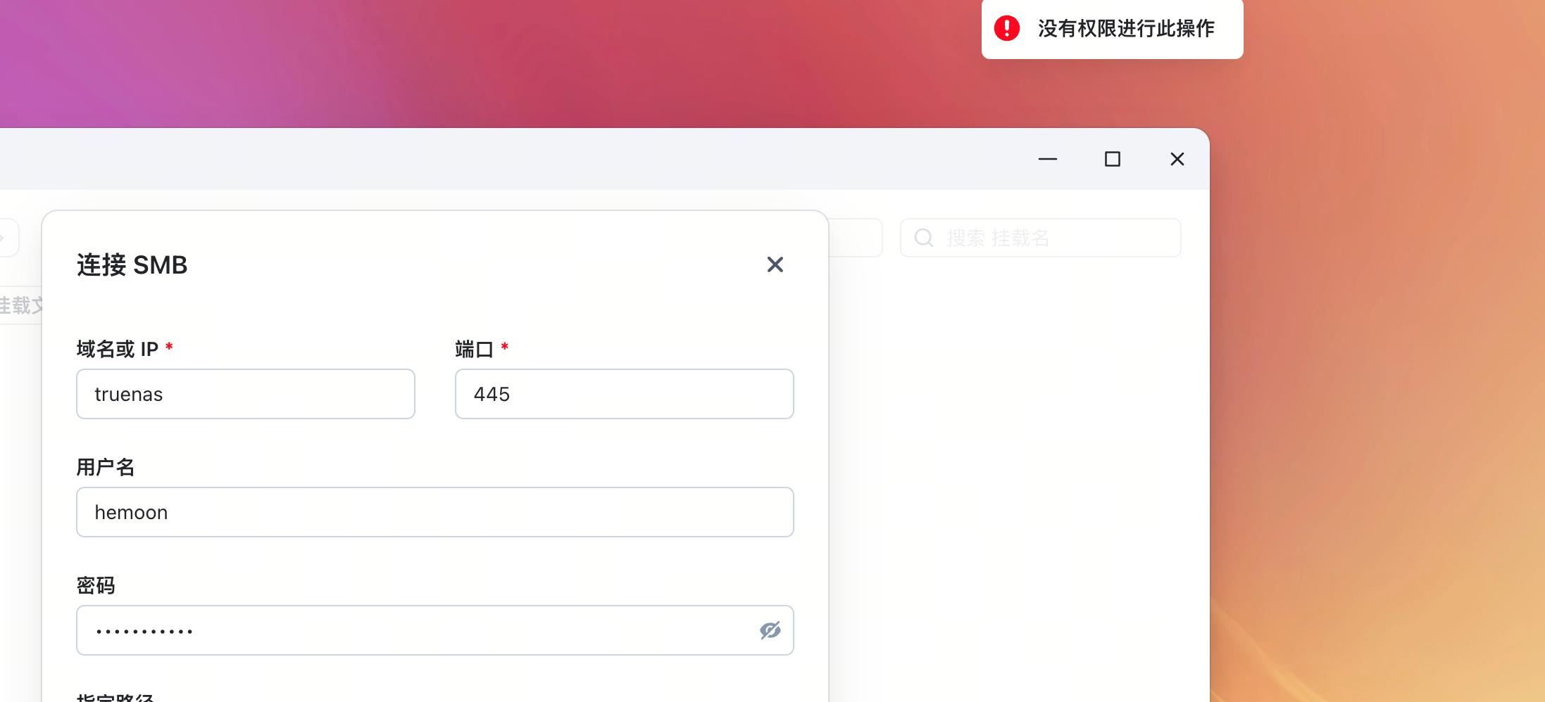Focus the 搜索 挂载名 search box

click(x=1041, y=238)
